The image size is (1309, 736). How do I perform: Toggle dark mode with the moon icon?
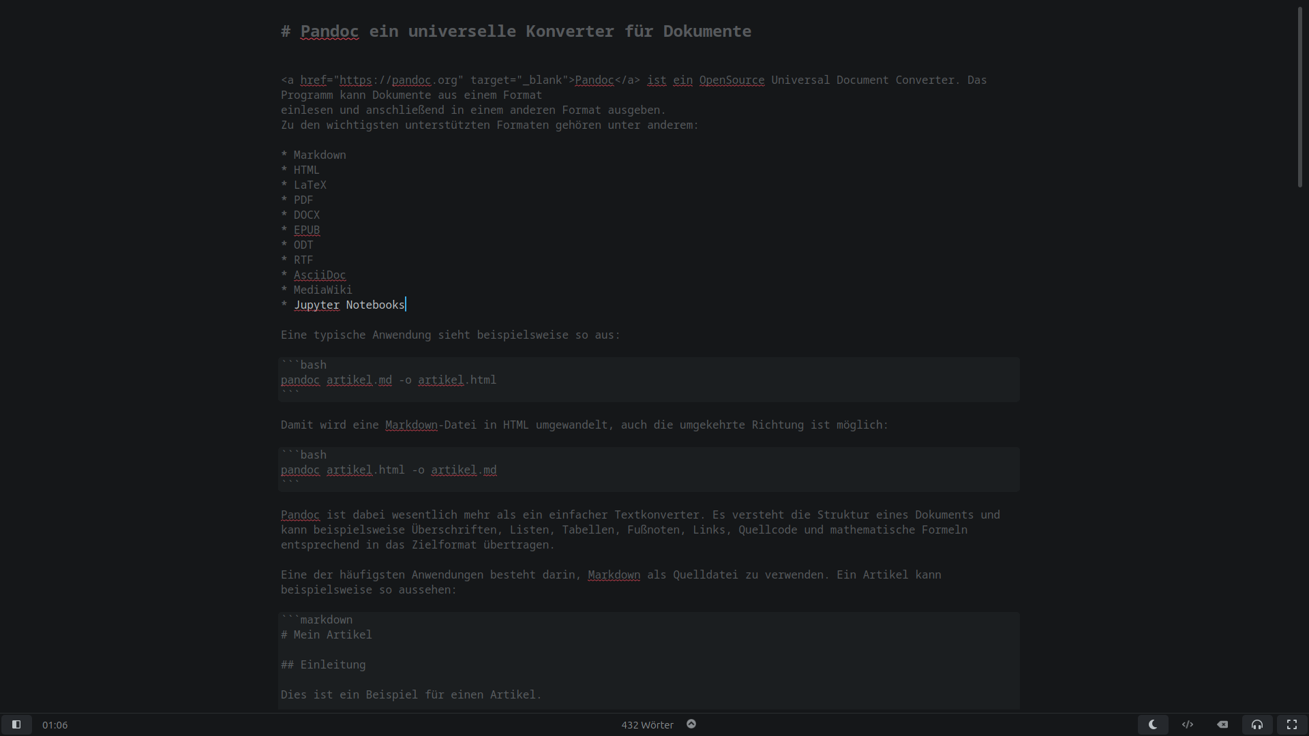[1153, 724]
